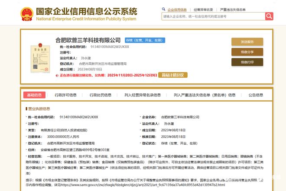Click the address 安徽省合肥市高新区望江西路4899号2号楼303室
The height and width of the screenshot is (191, 286).
(x=75, y=150)
